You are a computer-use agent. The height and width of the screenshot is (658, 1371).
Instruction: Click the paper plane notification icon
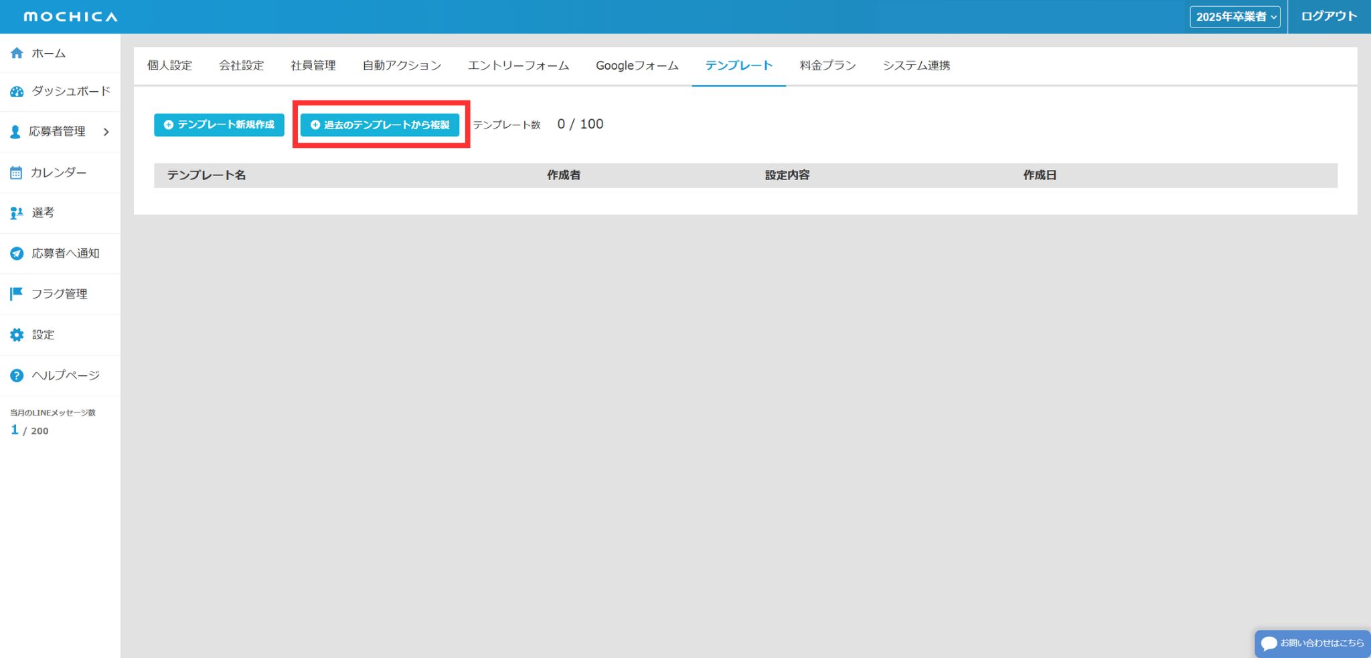tap(17, 254)
